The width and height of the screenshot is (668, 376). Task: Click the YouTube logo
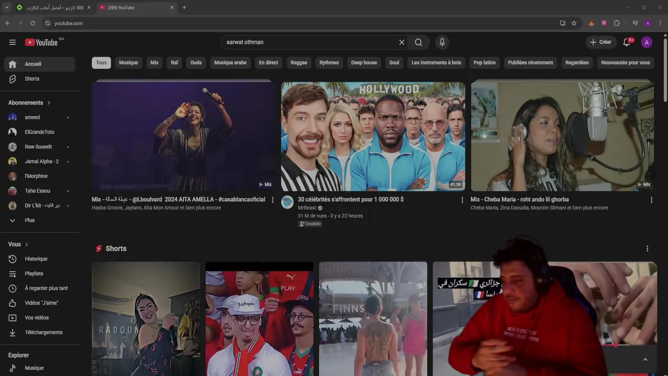coord(42,42)
